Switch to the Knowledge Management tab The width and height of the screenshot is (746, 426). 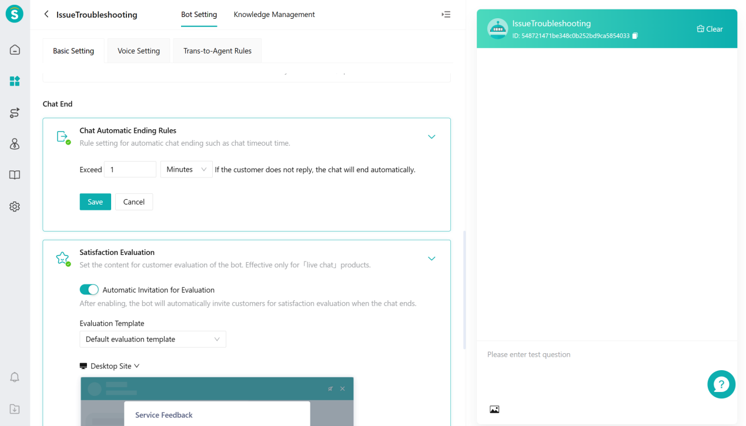[274, 14]
